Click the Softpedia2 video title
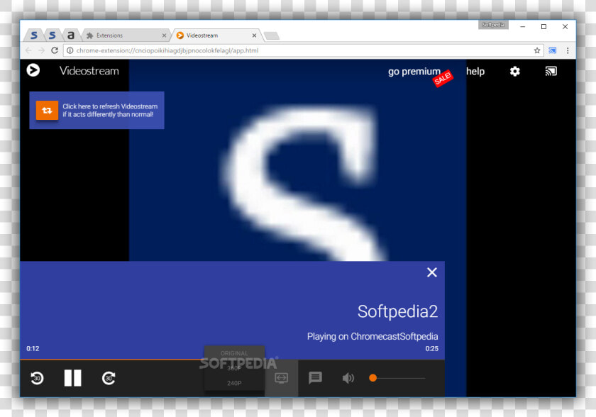Image resolution: width=596 pixels, height=417 pixels. click(x=397, y=311)
